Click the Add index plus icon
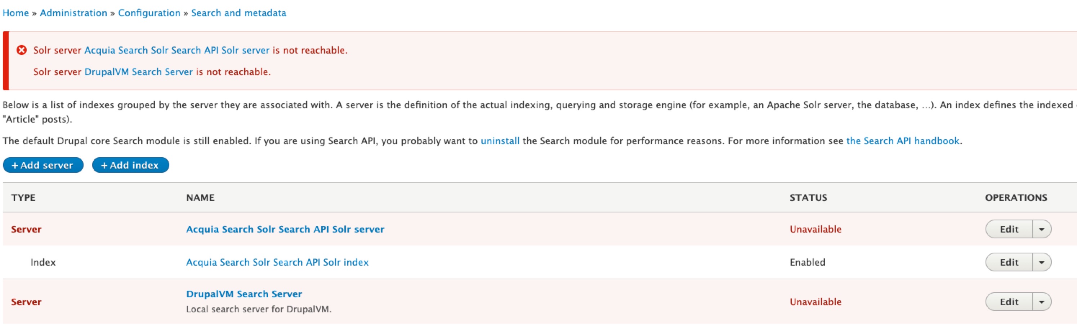 pos(104,165)
